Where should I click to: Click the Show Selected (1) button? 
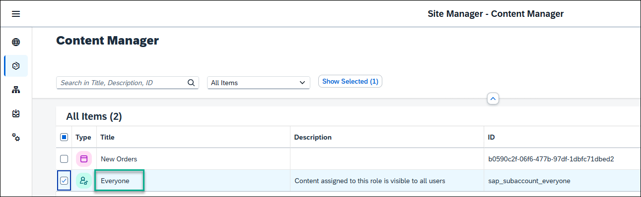pos(350,81)
